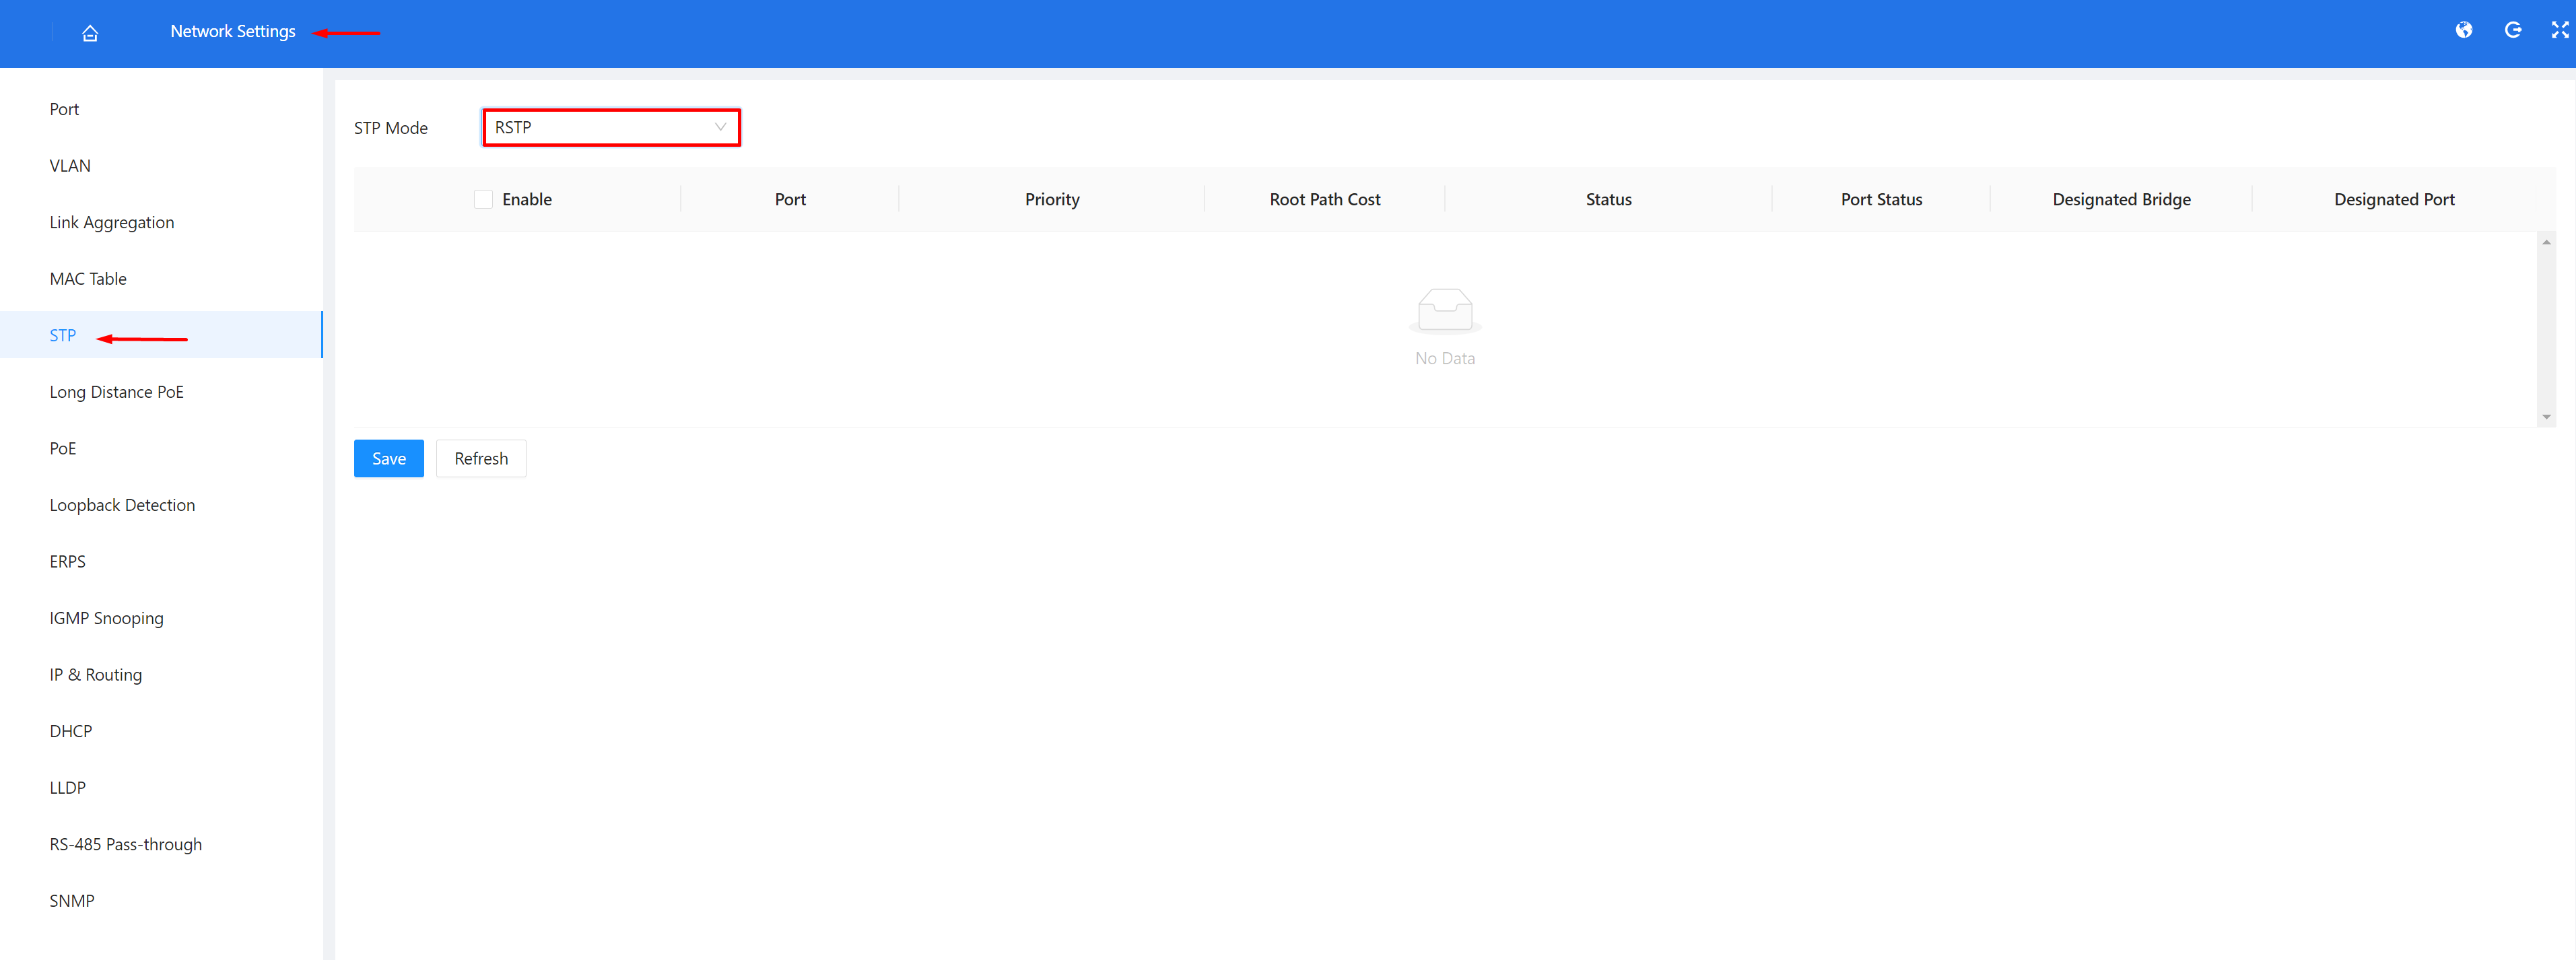The image size is (2576, 960).
Task: Go to MAC Table
Action: click(x=88, y=279)
